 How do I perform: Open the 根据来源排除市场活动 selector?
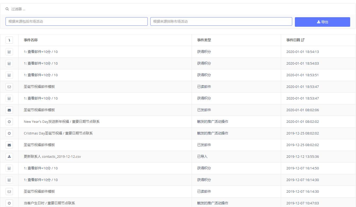point(221,22)
